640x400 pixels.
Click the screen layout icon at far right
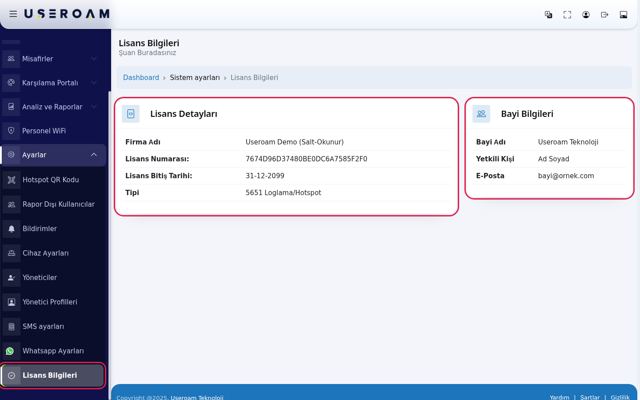[623, 15]
